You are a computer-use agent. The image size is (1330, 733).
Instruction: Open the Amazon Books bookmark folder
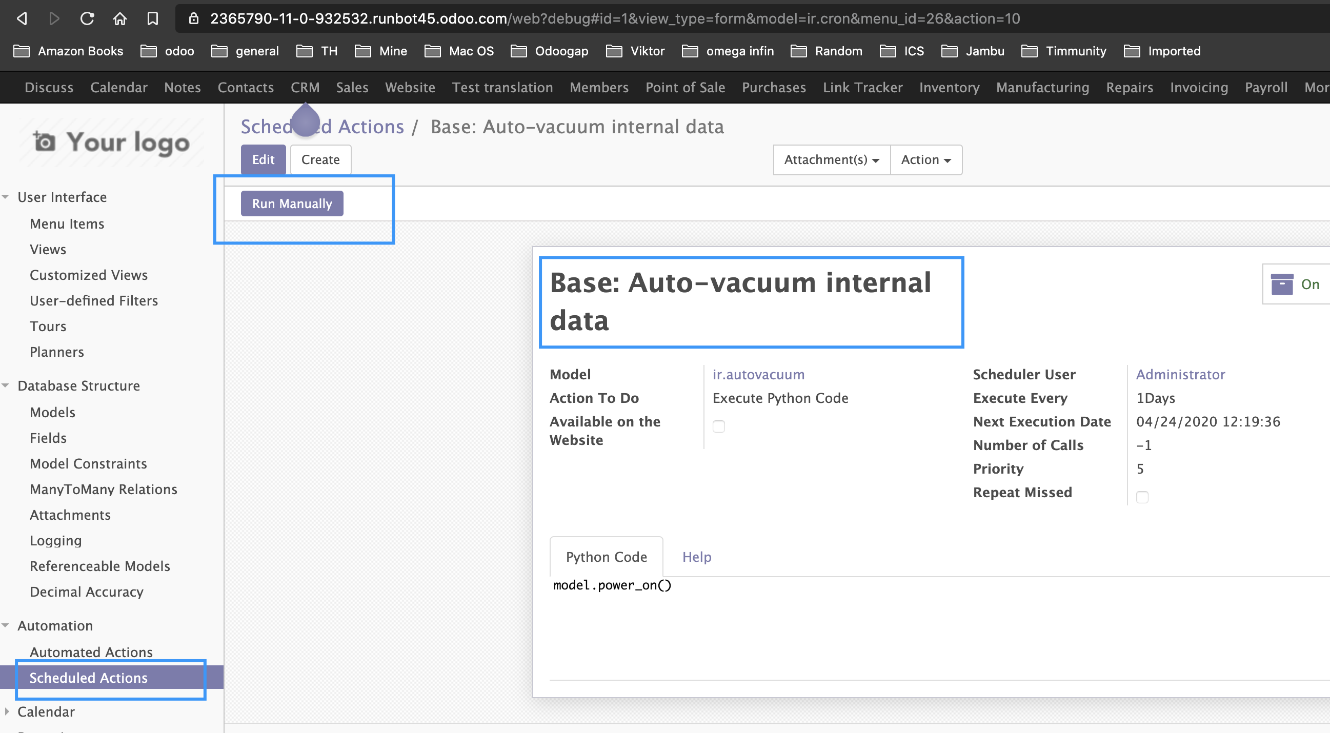point(68,51)
